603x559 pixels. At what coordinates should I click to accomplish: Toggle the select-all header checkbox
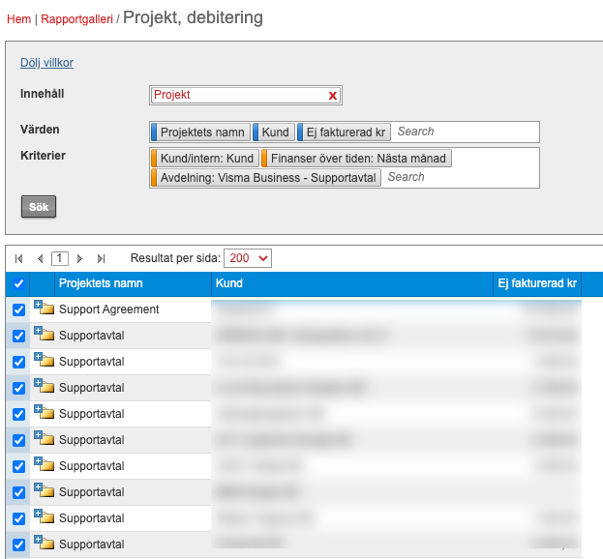18,284
